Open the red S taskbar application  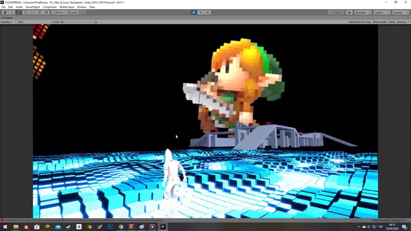pos(26,227)
